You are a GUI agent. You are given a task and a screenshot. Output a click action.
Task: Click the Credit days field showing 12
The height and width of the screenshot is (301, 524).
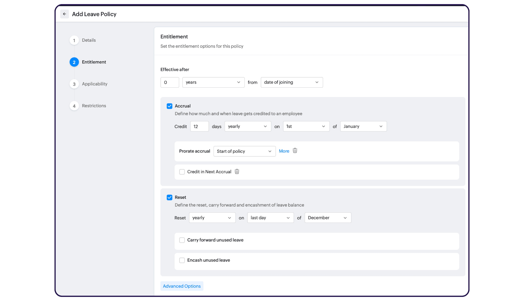point(199,126)
